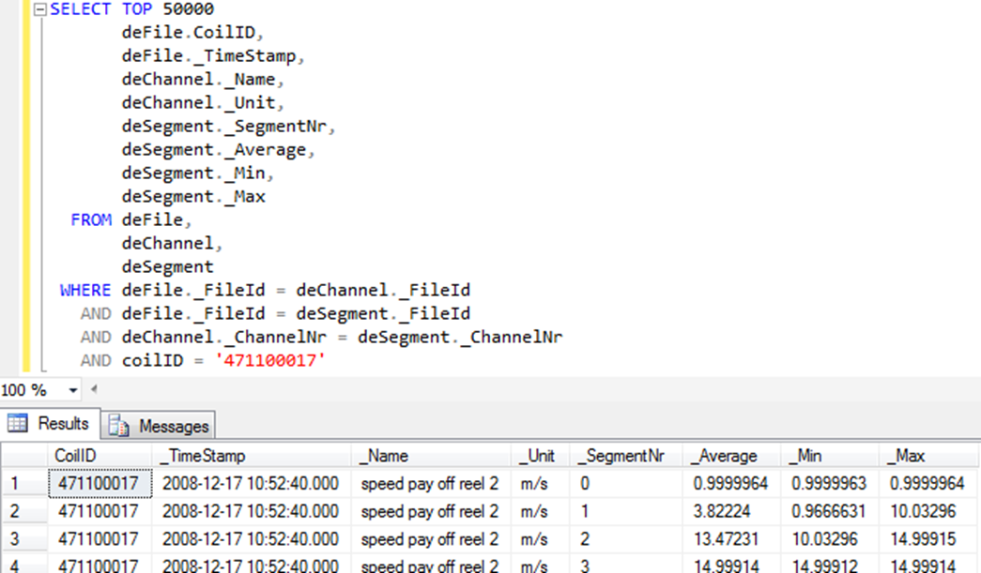Click 'speed pay off reel 2' in row 1
Viewport: 981px width, 573px height.
(x=430, y=484)
